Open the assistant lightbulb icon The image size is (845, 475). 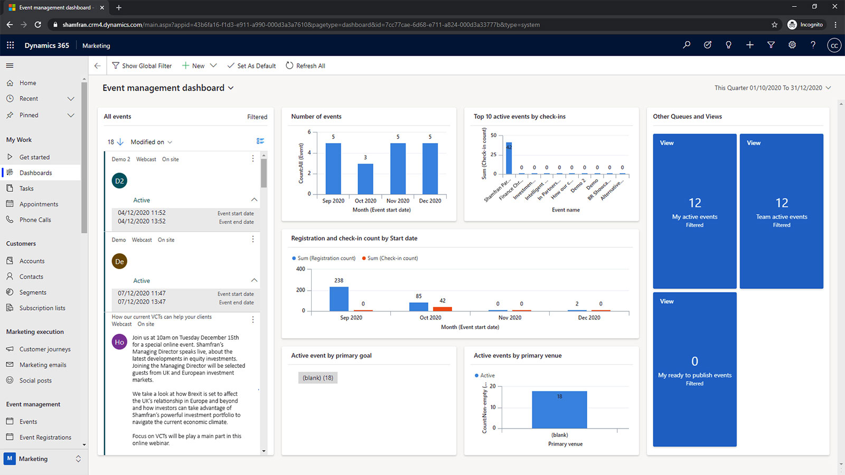click(x=729, y=45)
